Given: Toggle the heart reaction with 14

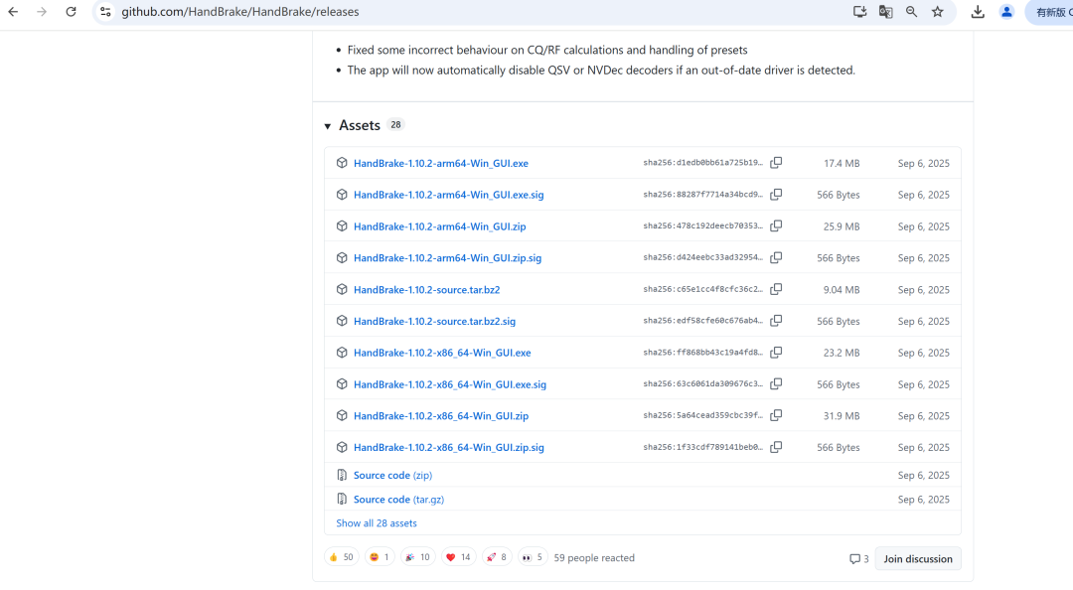Looking at the screenshot, I should (x=458, y=557).
